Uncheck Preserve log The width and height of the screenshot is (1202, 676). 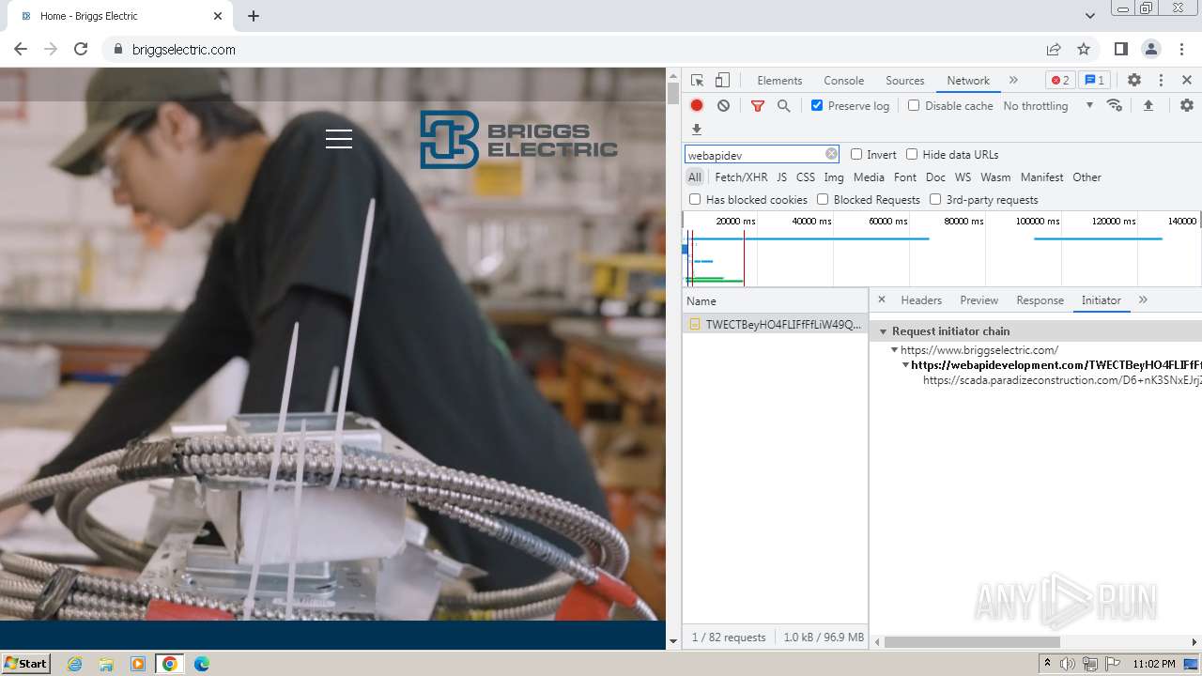pos(817,105)
